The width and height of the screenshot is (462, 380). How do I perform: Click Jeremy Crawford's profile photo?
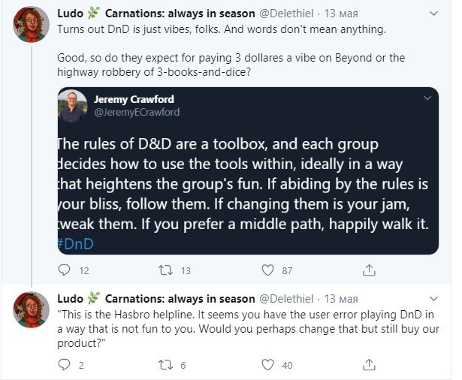73,106
